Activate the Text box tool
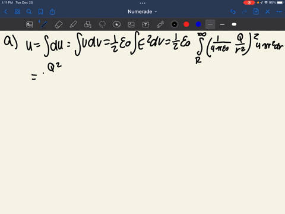285x214 pixels. point(145,24)
